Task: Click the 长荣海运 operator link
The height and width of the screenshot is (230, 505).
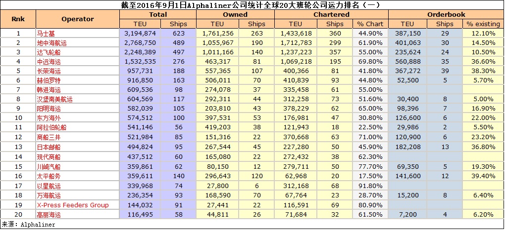Action: pos(49,71)
